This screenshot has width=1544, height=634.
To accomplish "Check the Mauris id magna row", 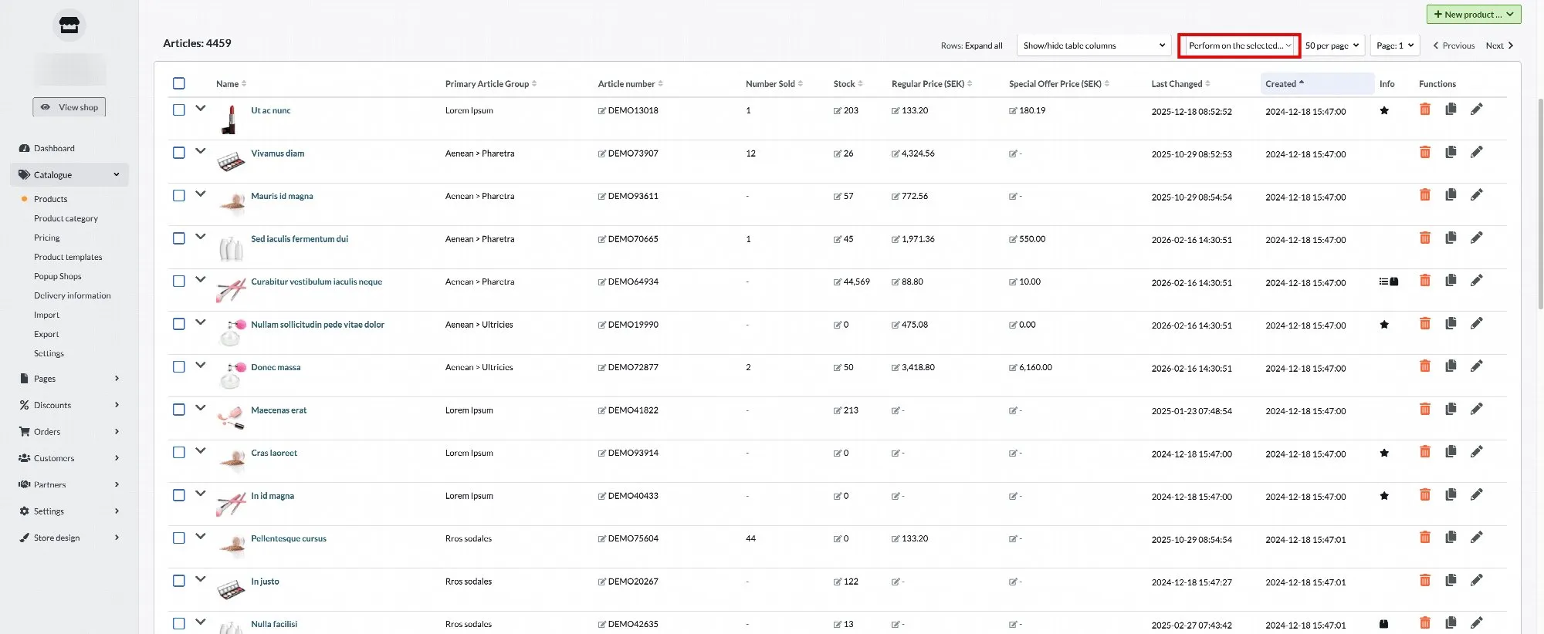I will point(179,196).
